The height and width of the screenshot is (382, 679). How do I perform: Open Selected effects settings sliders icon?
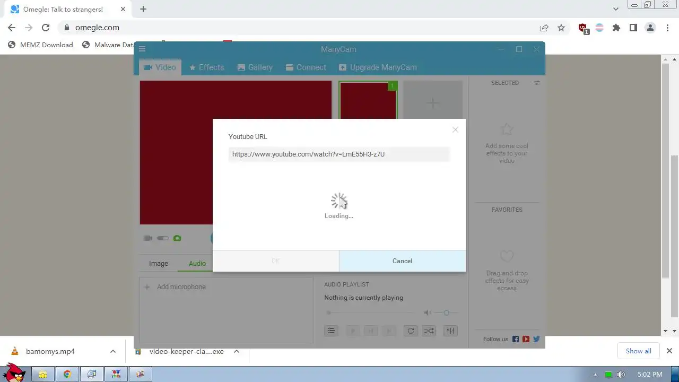(x=537, y=83)
